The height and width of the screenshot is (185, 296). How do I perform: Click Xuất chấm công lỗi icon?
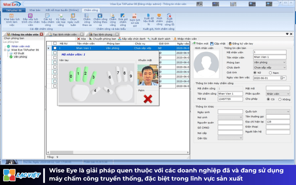169,15
